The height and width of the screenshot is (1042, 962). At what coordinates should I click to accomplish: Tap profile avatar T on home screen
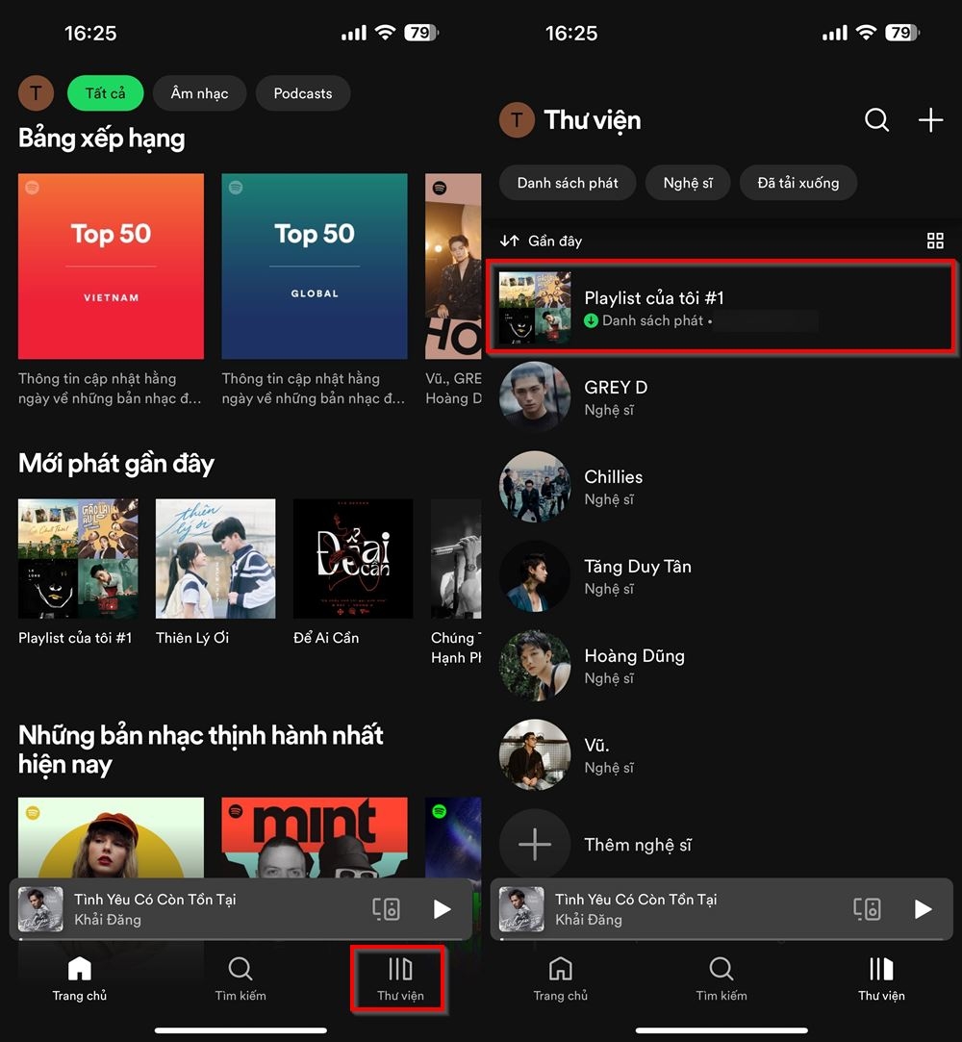point(36,93)
